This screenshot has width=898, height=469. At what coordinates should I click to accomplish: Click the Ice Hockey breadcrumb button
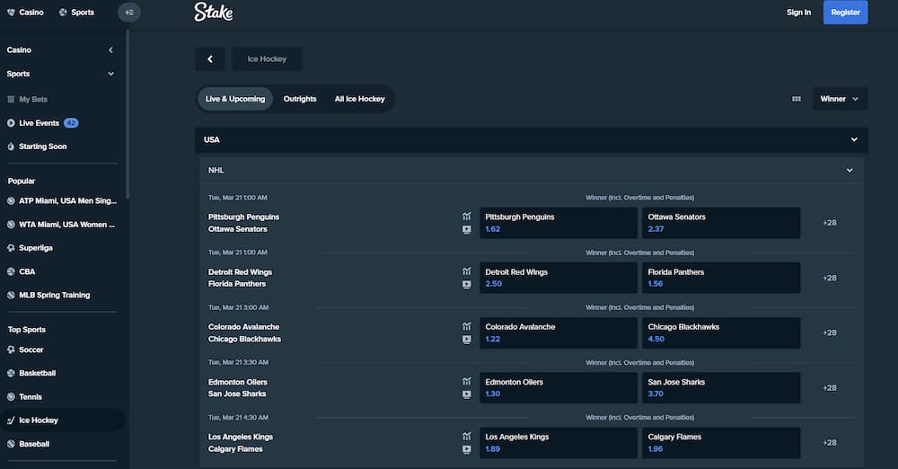pyautogui.click(x=267, y=59)
